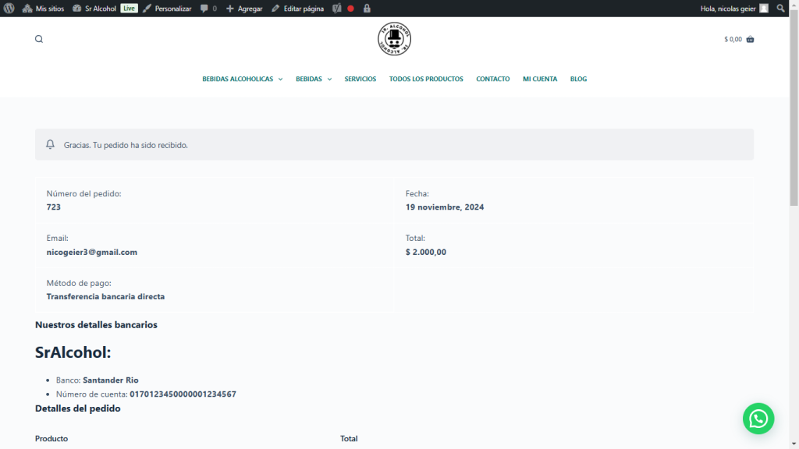Viewport: 799px width, 449px height.
Task: Click the email nicogeier3@gmail.com
Action: 92,252
